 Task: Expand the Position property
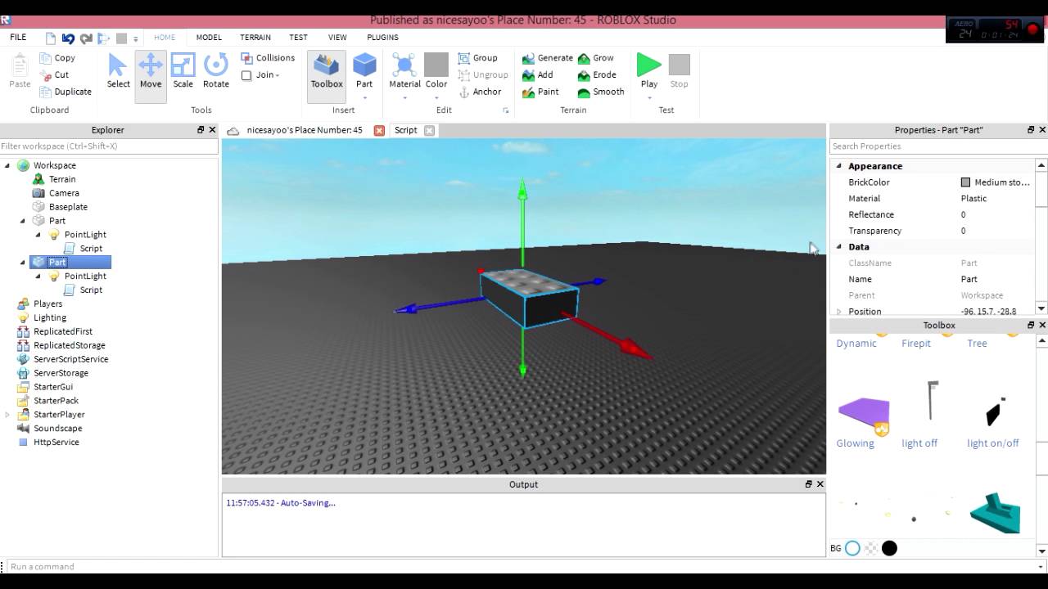pos(838,312)
